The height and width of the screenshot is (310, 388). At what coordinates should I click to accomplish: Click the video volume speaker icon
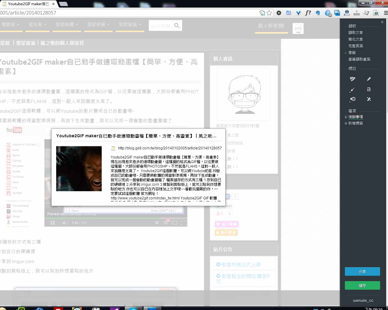[65, 223]
